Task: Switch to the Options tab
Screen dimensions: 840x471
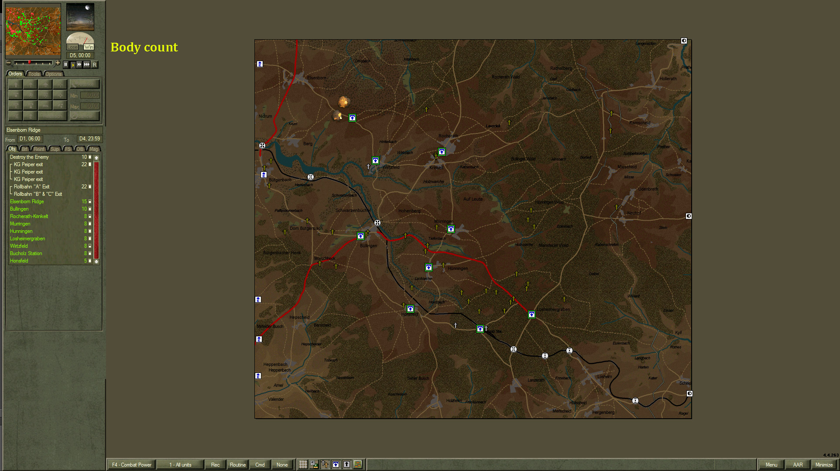Action: coord(54,74)
